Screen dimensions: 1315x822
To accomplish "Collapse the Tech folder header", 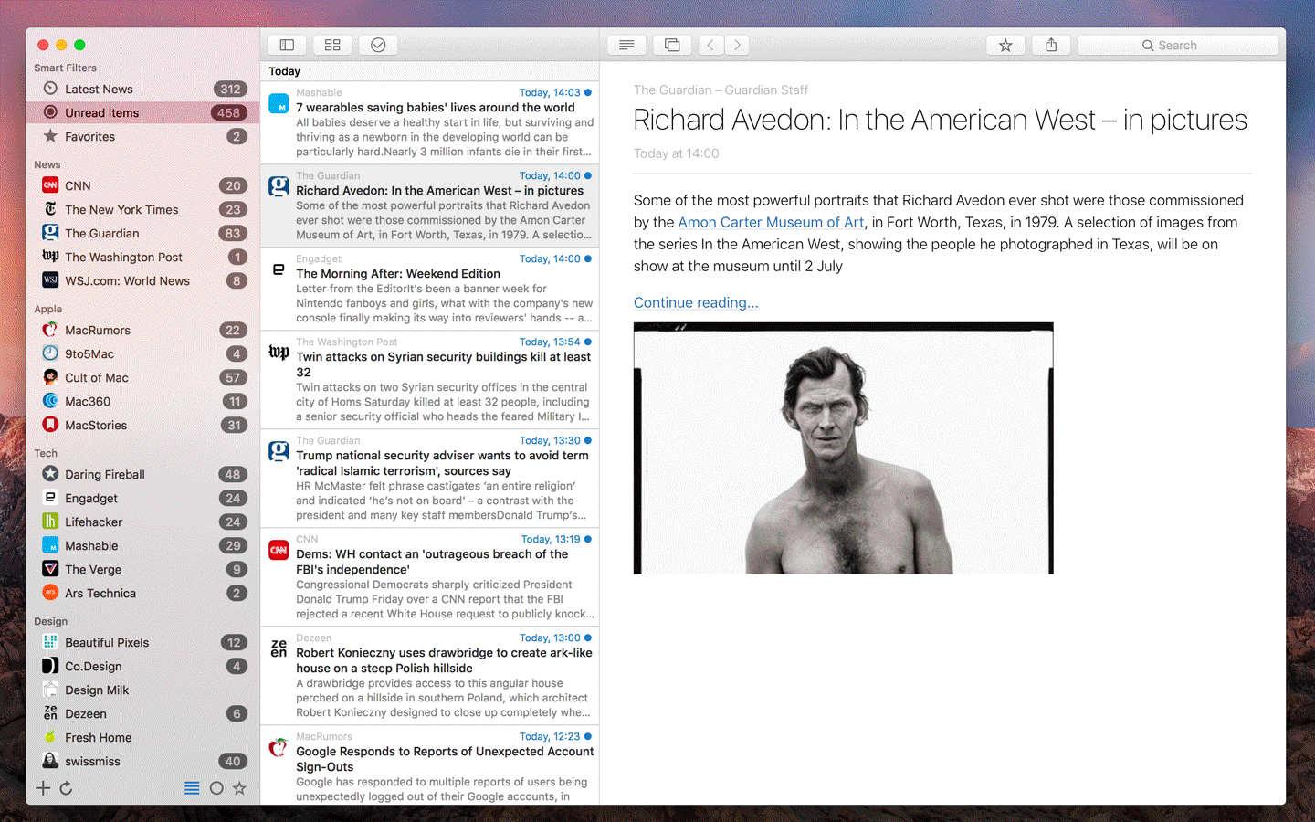I will tap(46, 453).
